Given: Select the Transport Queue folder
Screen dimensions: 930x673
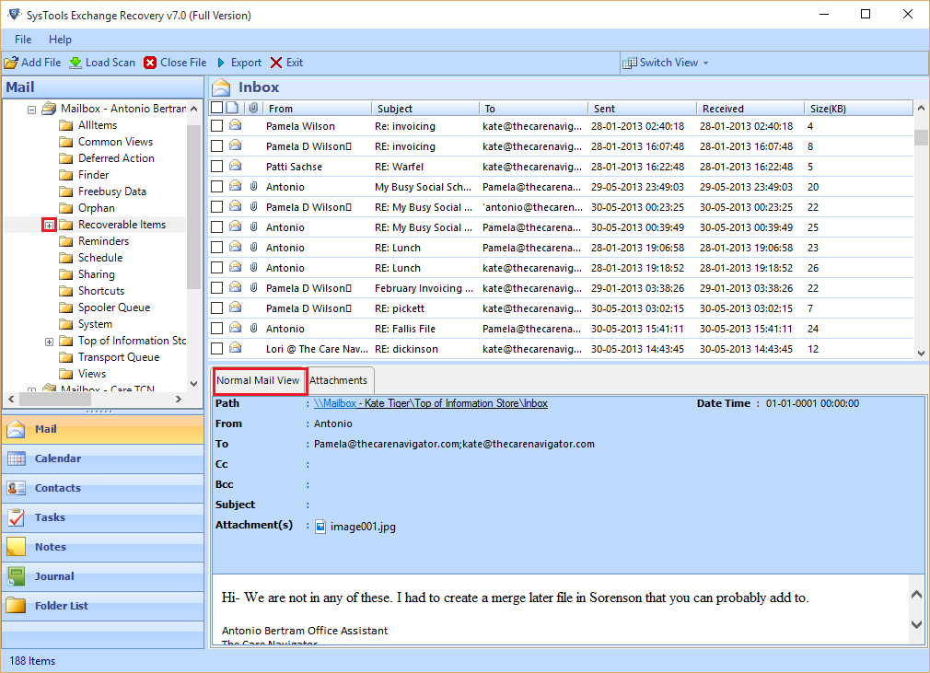Looking at the screenshot, I should click(x=118, y=357).
